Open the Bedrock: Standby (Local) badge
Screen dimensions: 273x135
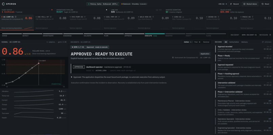[x=134, y=4]
